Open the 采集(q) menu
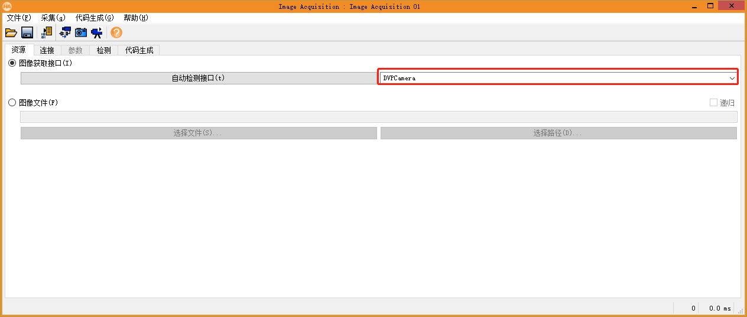The image size is (747, 317). click(x=53, y=18)
